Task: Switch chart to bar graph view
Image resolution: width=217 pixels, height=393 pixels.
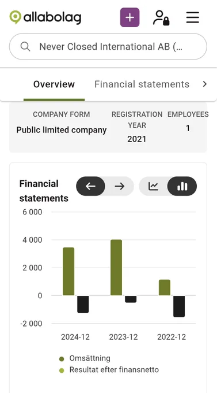Action: click(x=182, y=186)
